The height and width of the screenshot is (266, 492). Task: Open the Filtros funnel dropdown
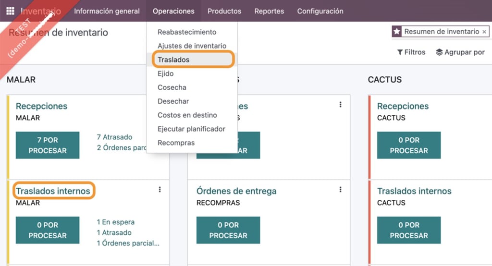coord(411,52)
